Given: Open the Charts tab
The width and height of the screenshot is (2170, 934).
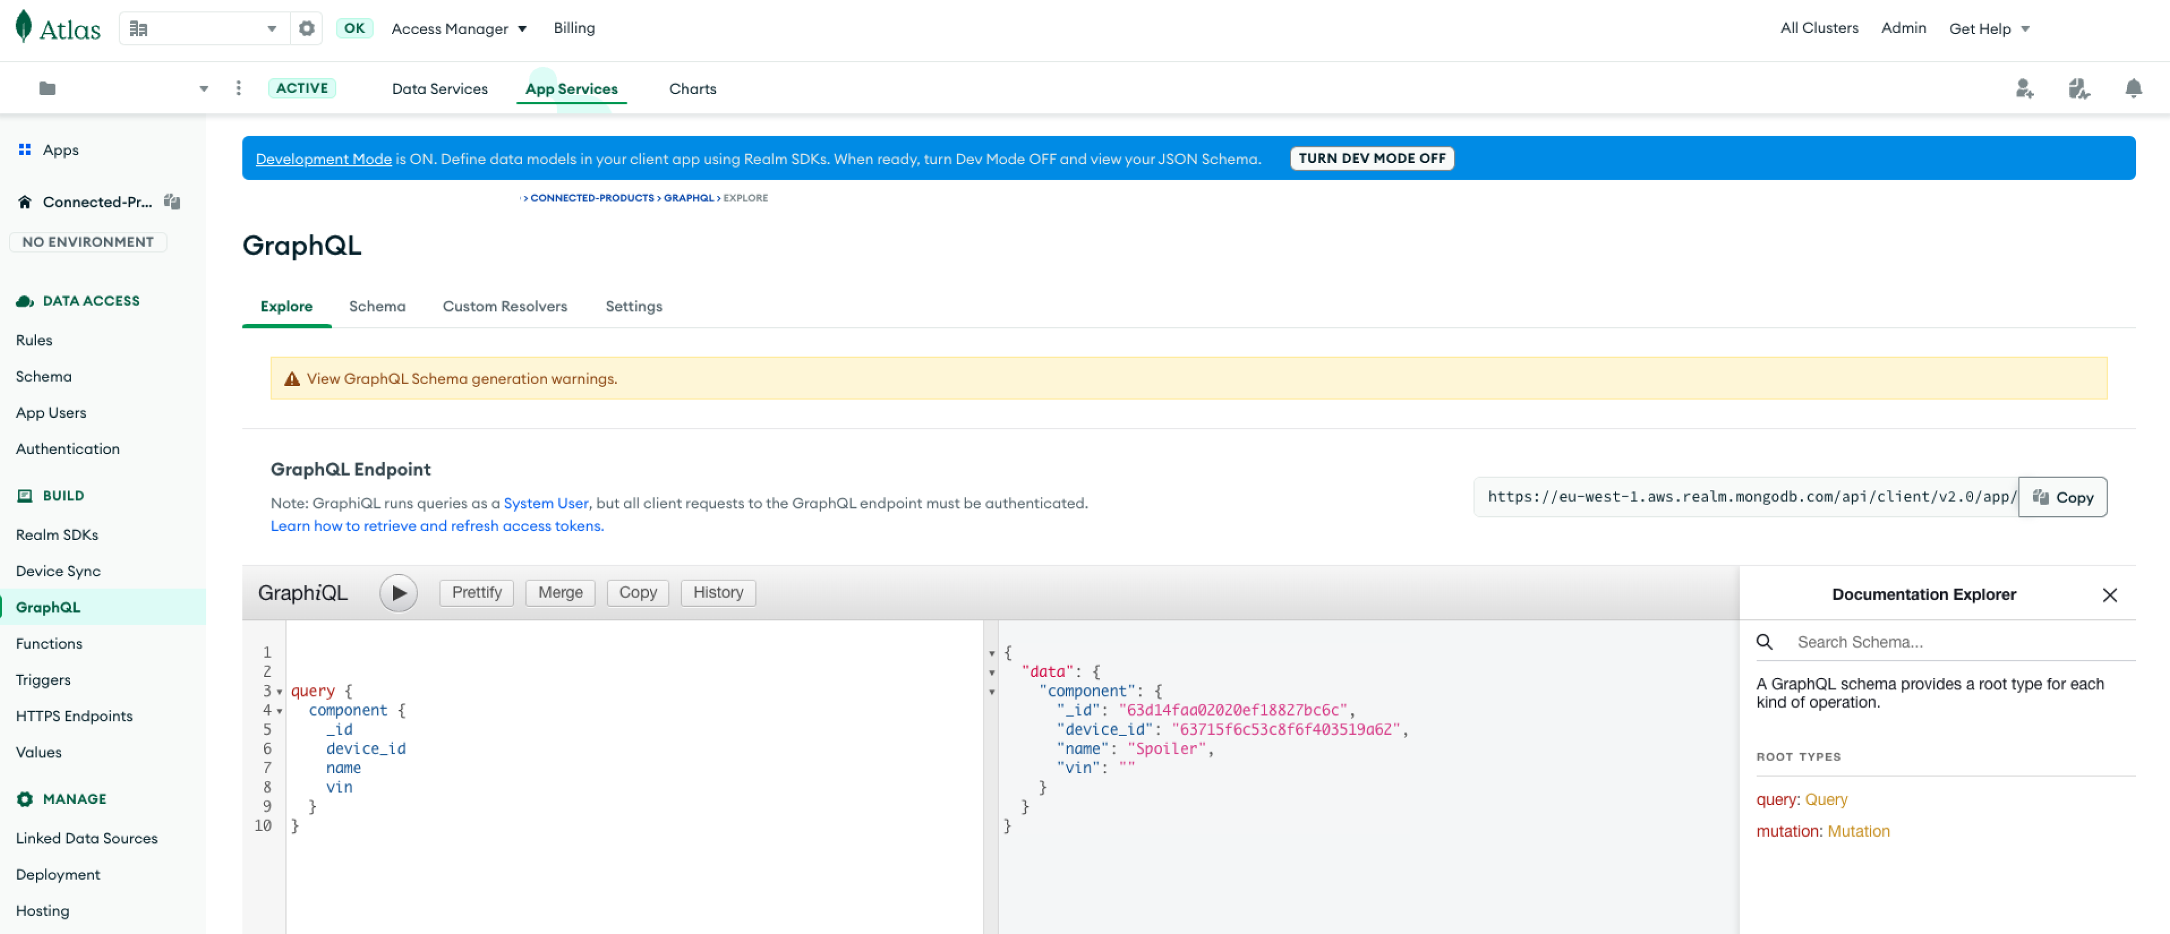Looking at the screenshot, I should 692,88.
